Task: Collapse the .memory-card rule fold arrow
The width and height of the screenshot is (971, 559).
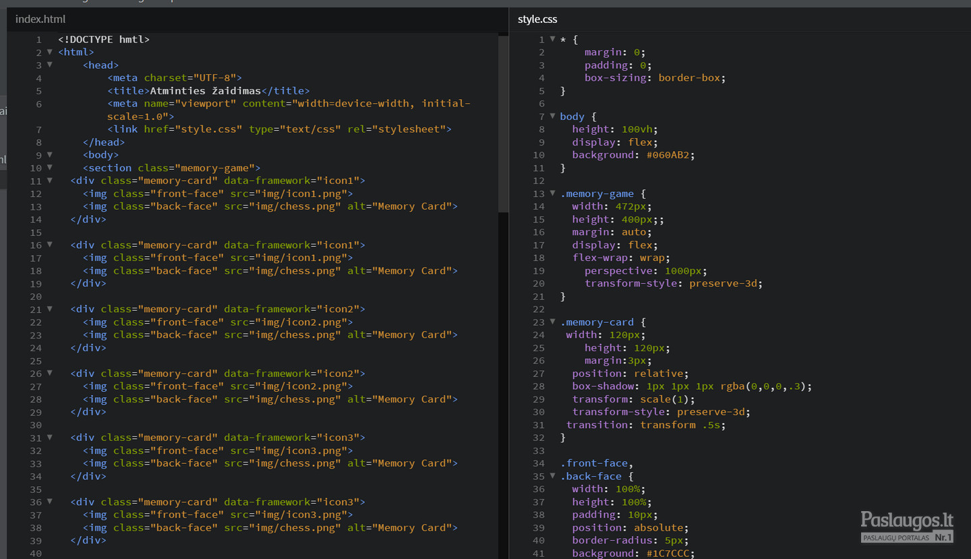Action: click(x=552, y=322)
